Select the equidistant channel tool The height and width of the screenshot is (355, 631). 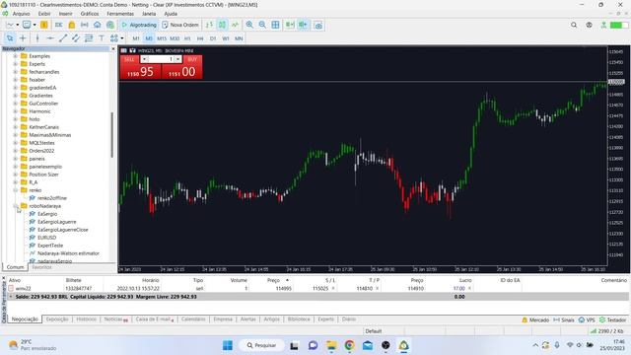click(76, 38)
